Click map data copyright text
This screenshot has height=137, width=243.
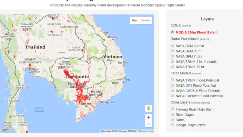coord(118,131)
